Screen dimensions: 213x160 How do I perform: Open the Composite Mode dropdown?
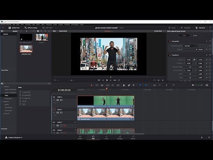[190, 46]
